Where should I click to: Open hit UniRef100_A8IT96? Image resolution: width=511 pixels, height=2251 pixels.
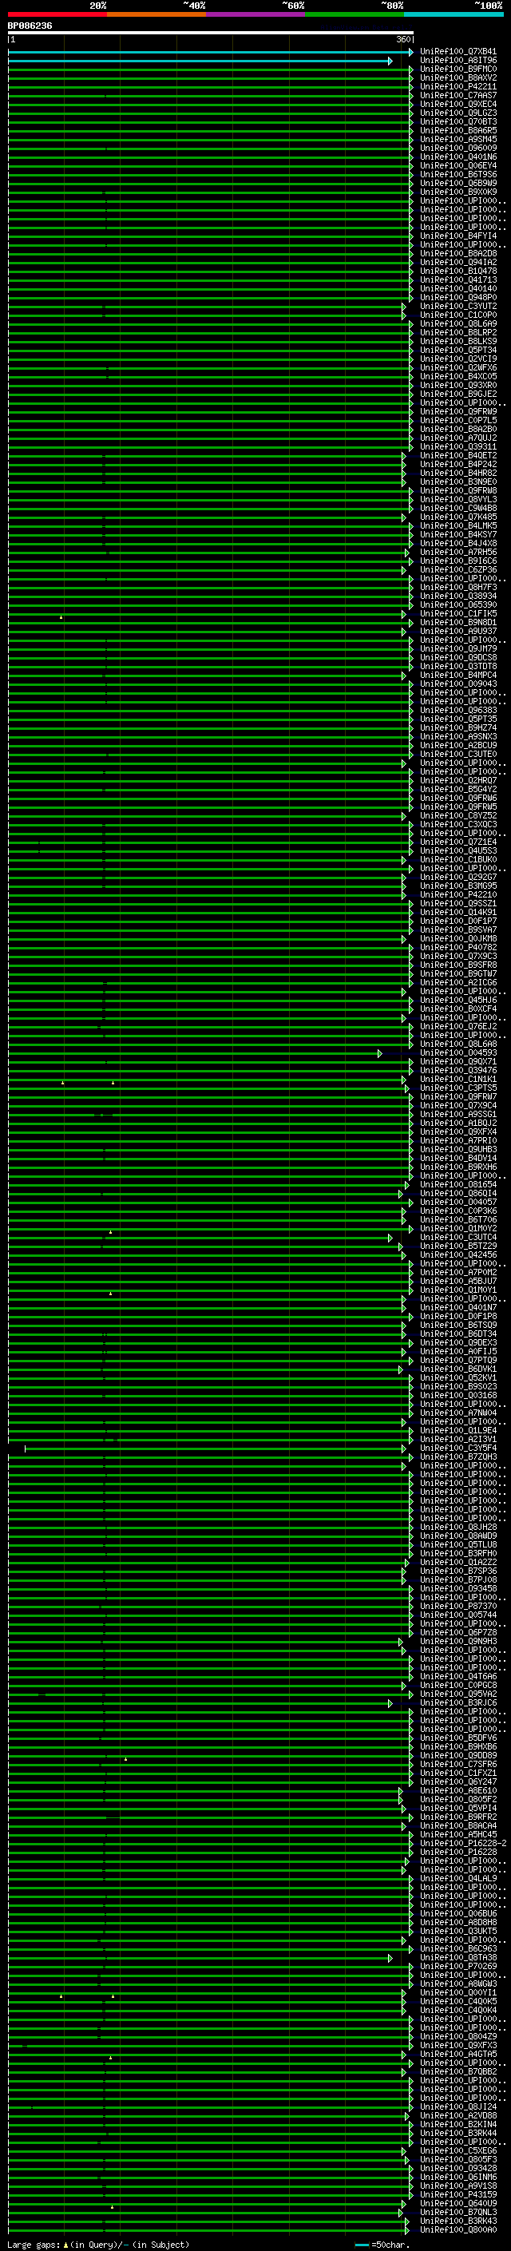[x=458, y=61]
